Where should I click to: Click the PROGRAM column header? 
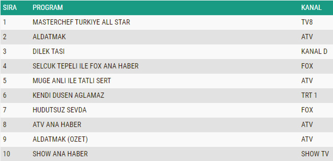click(x=48, y=7)
